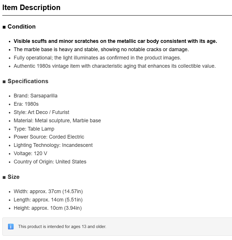
Task: Click the square bullet beside Size
Action: pyautogui.click(x=4, y=177)
